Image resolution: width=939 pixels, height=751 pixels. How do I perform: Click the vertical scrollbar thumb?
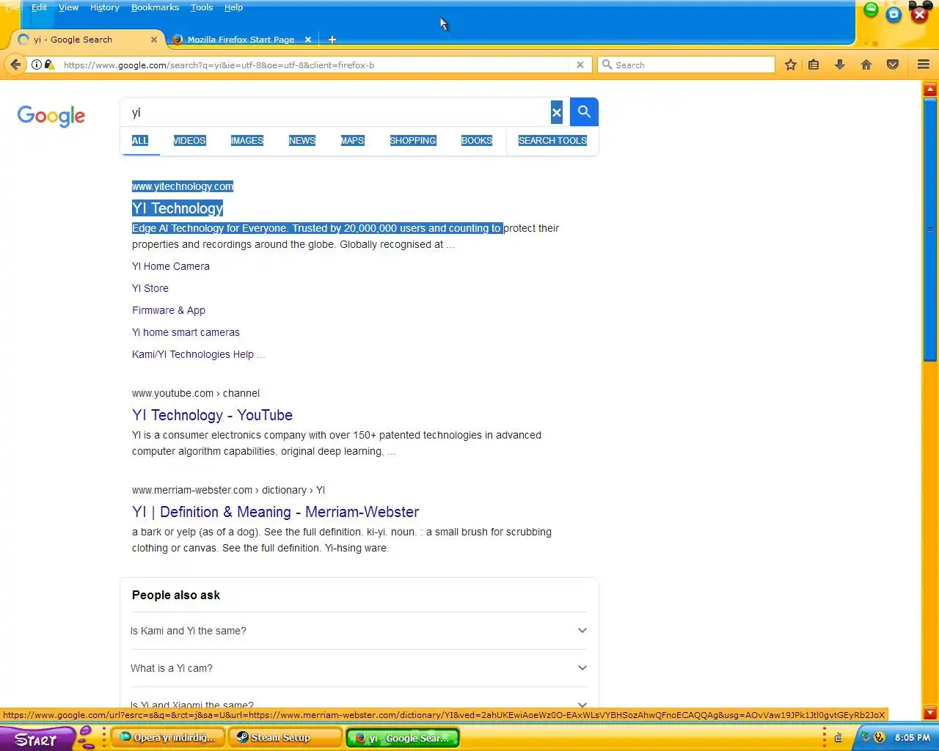click(930, 230)
